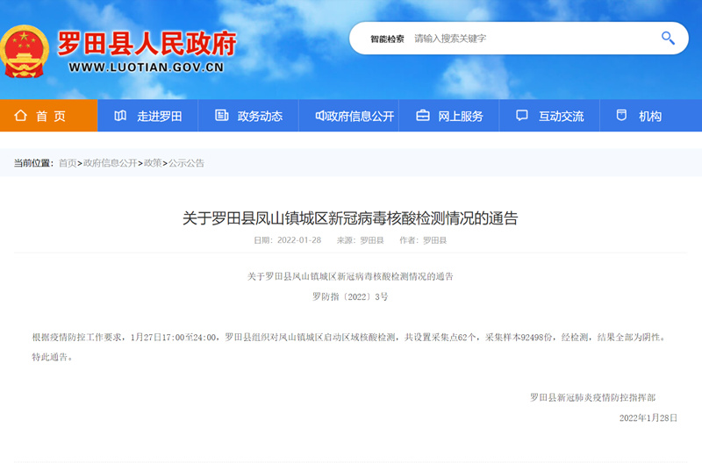
Task: Select the 网上服务 navigation item
Action: (x=461, y=116)
